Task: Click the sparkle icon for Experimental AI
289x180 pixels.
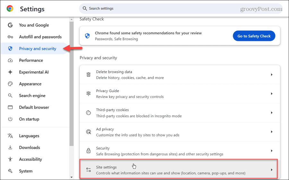Action: pyautogui.click(x=10, y=72)
